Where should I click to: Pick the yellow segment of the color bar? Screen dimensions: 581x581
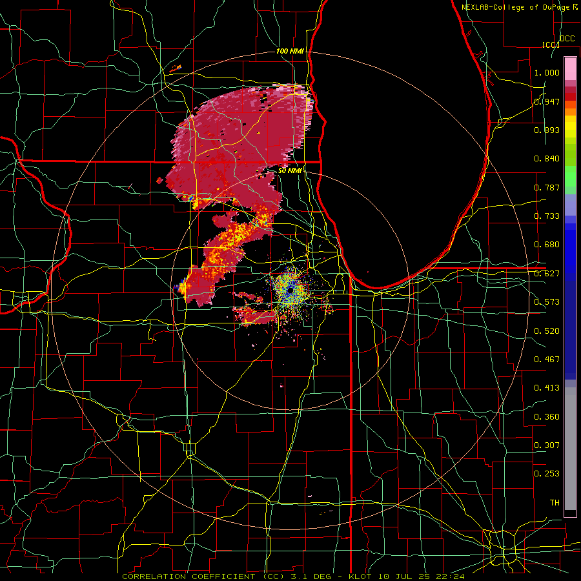point(570,128)
